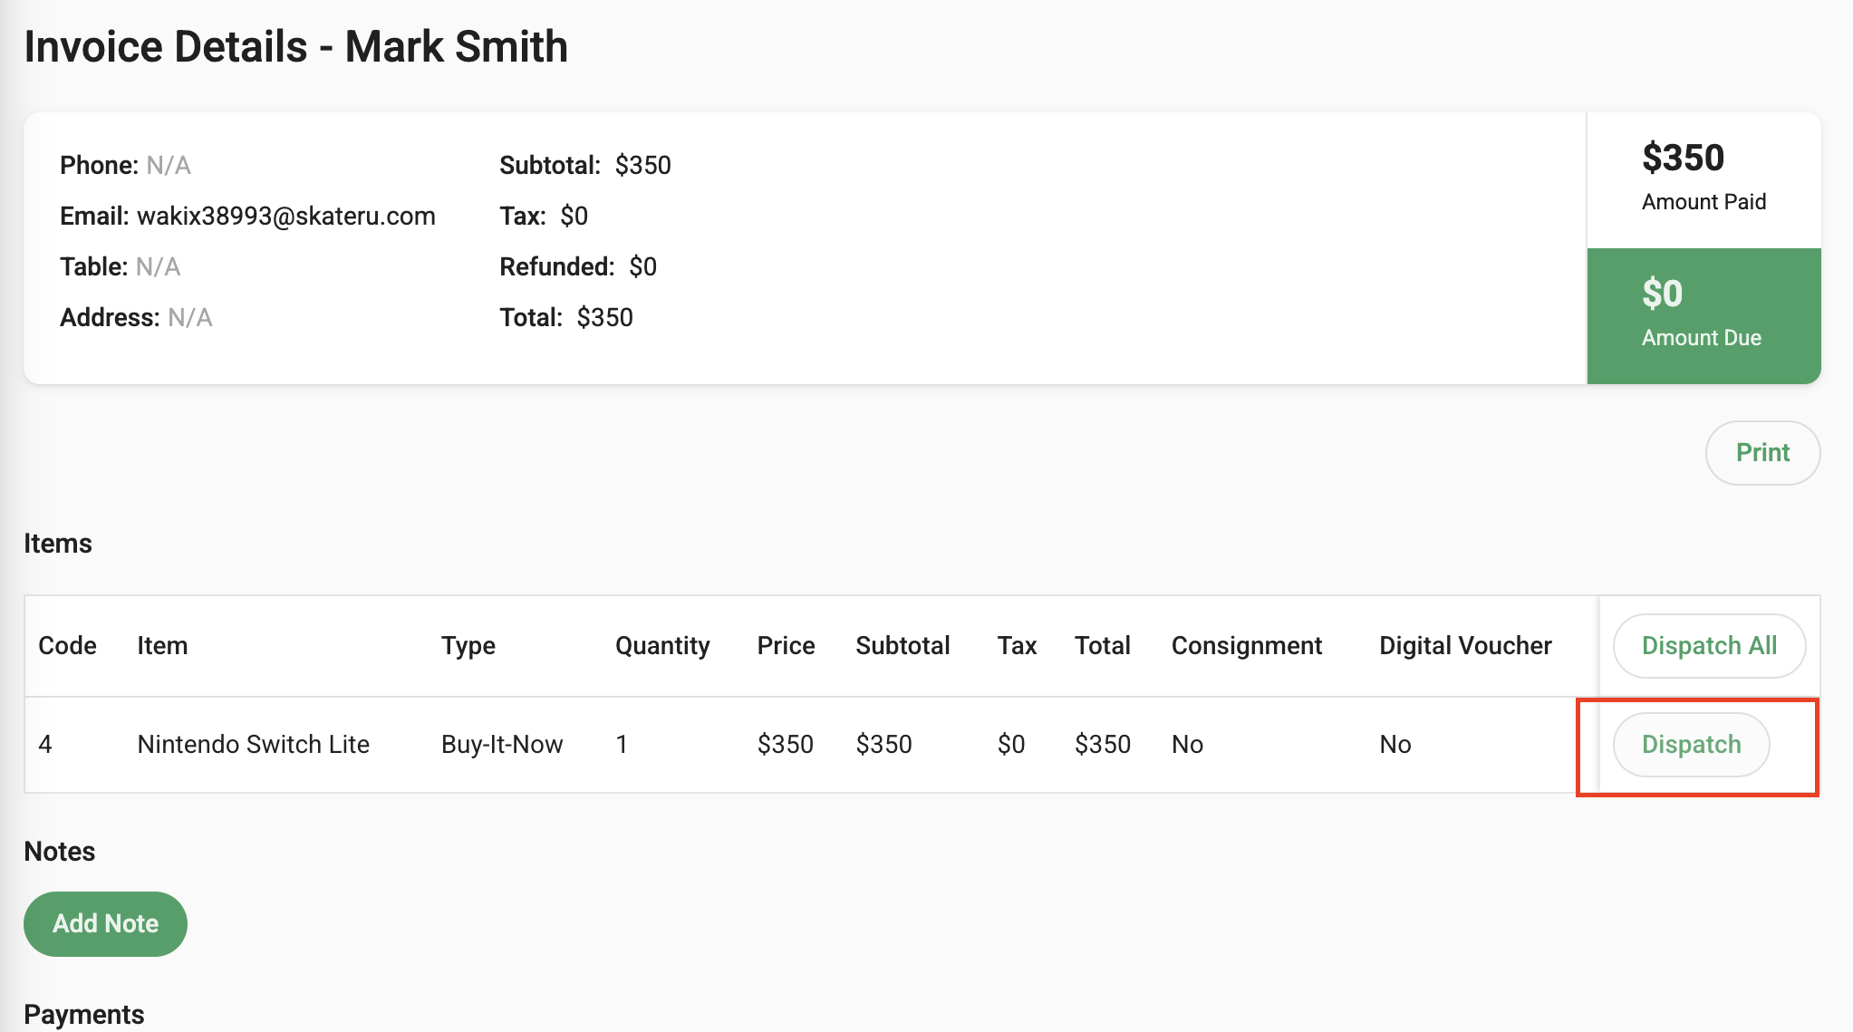Screen dimensions: 1853x1032
Task: Click the Quantity column header
Action: 662,646
